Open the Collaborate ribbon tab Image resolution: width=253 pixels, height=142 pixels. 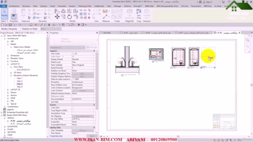tap(99, 6)
